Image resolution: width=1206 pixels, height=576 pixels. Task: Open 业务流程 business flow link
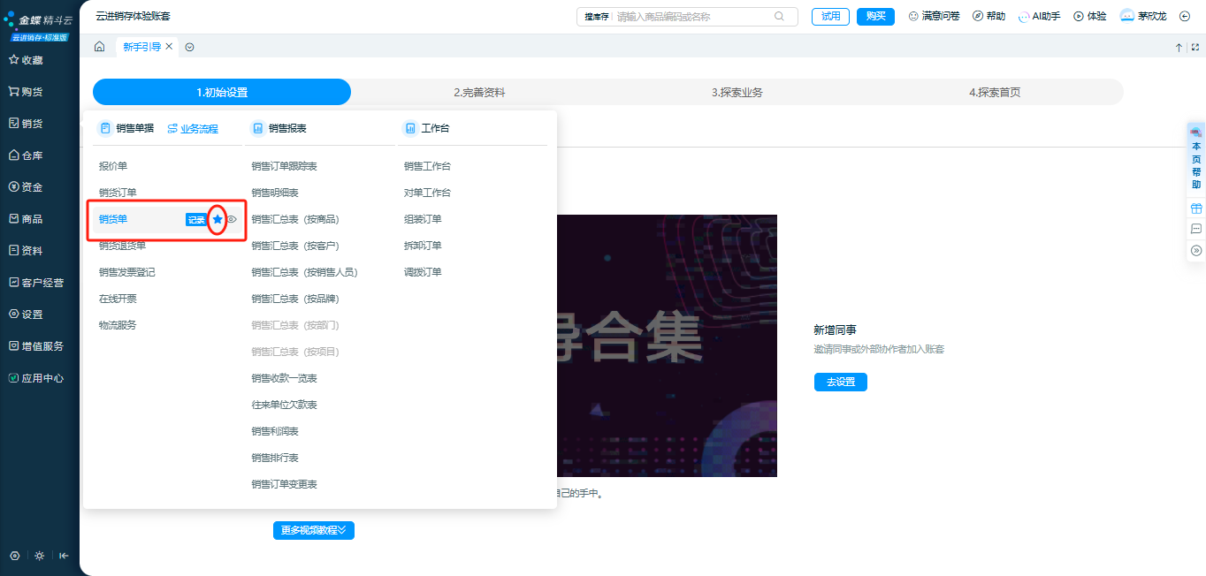[x=193, y=128]
